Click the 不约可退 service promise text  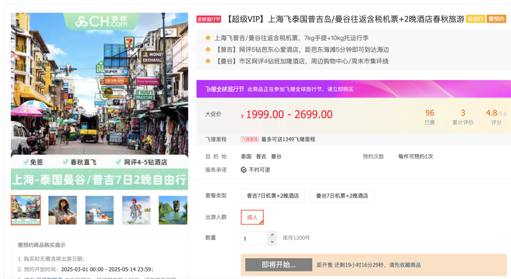(x=259, y=170)
